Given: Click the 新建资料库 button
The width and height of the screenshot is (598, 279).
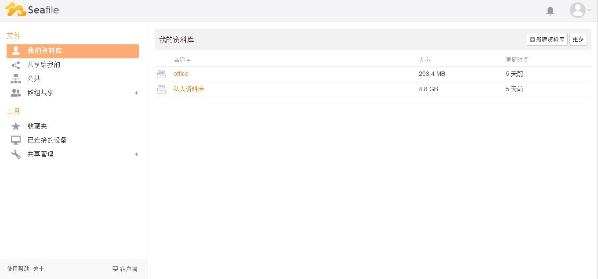Looking at the screenshot, I should coord(547,39).
